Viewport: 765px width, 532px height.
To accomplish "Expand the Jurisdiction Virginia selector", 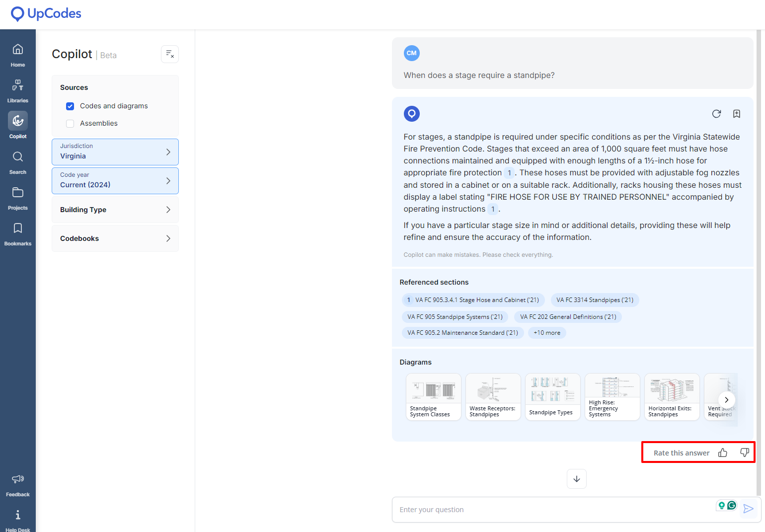I will pos(115,152).
